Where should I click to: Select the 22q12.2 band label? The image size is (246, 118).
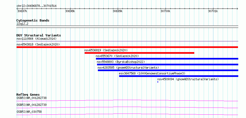(x=22, y=24)
